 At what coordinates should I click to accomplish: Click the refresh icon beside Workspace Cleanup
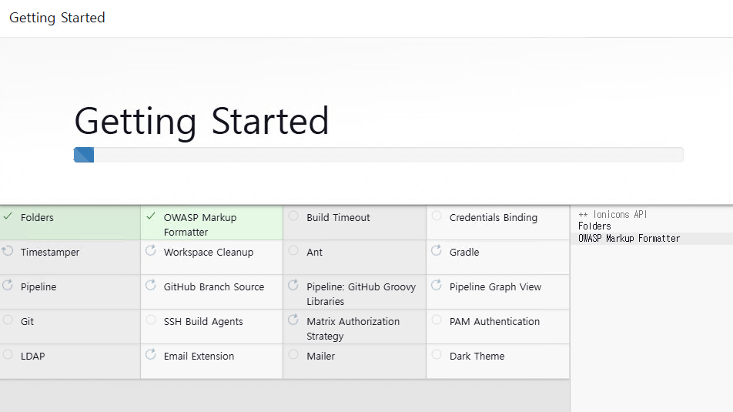coord(151,250)
